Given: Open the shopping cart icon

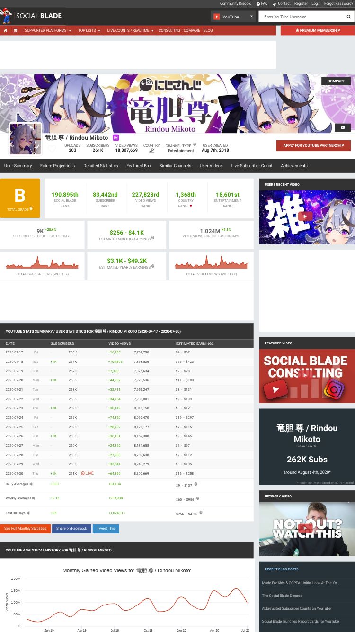Looking at the screenshot, I should (x=15, y=30).
